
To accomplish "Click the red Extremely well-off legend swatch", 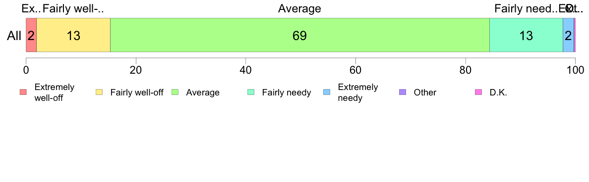I will coord(24,92).
